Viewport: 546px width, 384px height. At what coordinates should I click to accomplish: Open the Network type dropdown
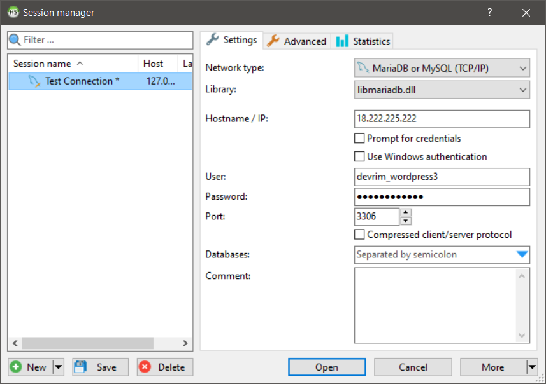442,68
